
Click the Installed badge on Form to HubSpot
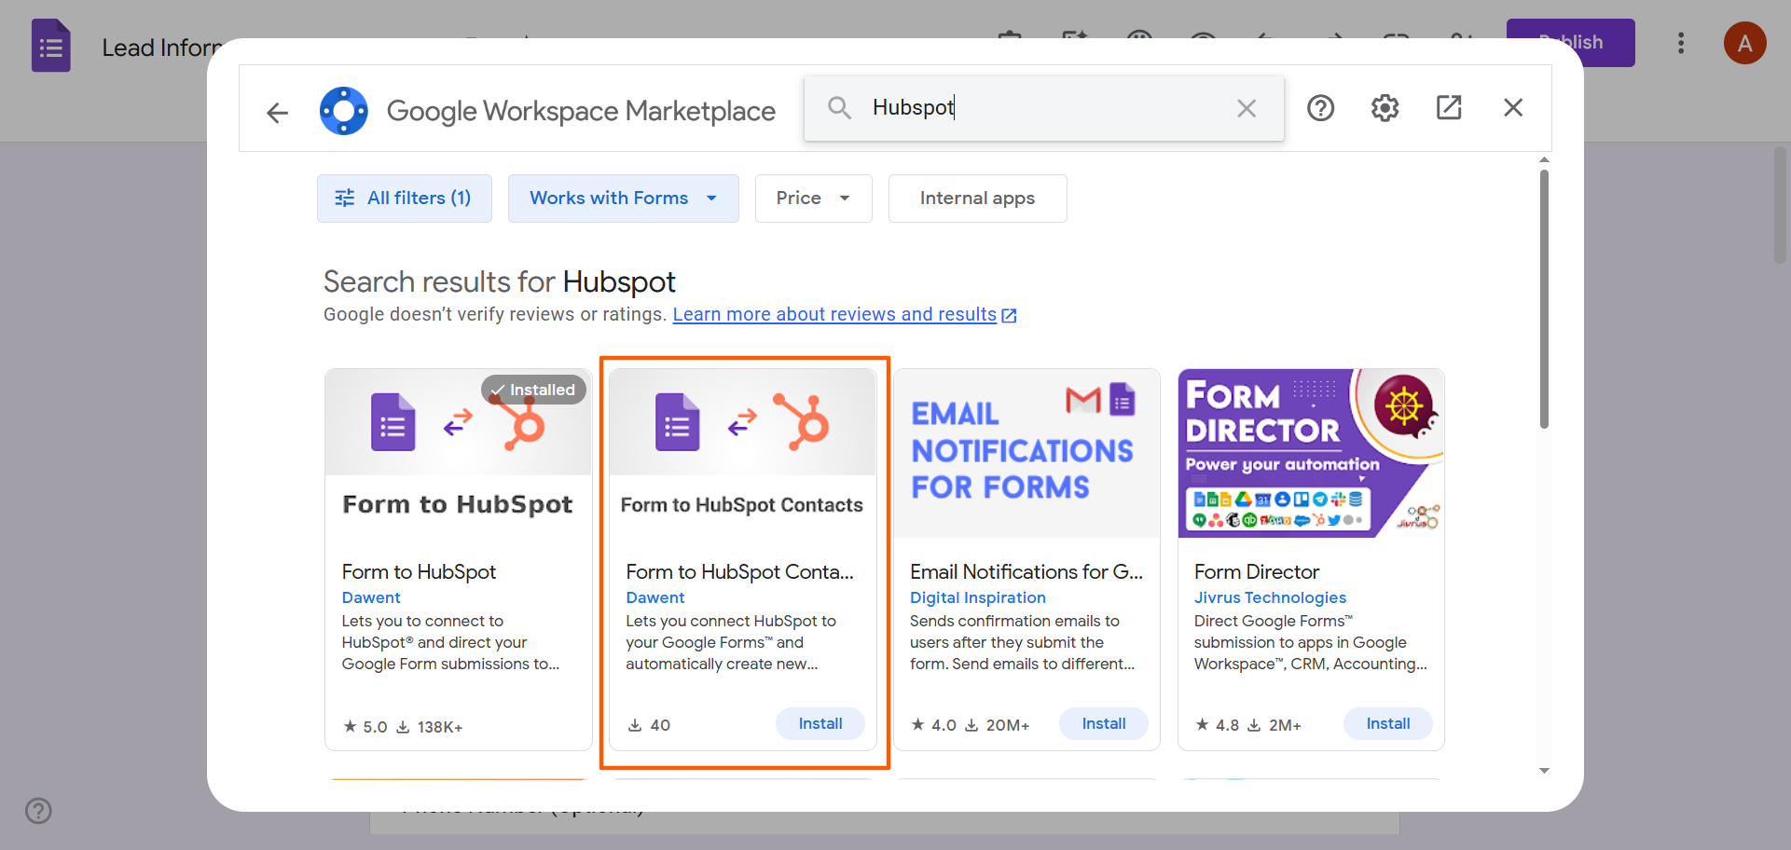(x=533, y=390)
